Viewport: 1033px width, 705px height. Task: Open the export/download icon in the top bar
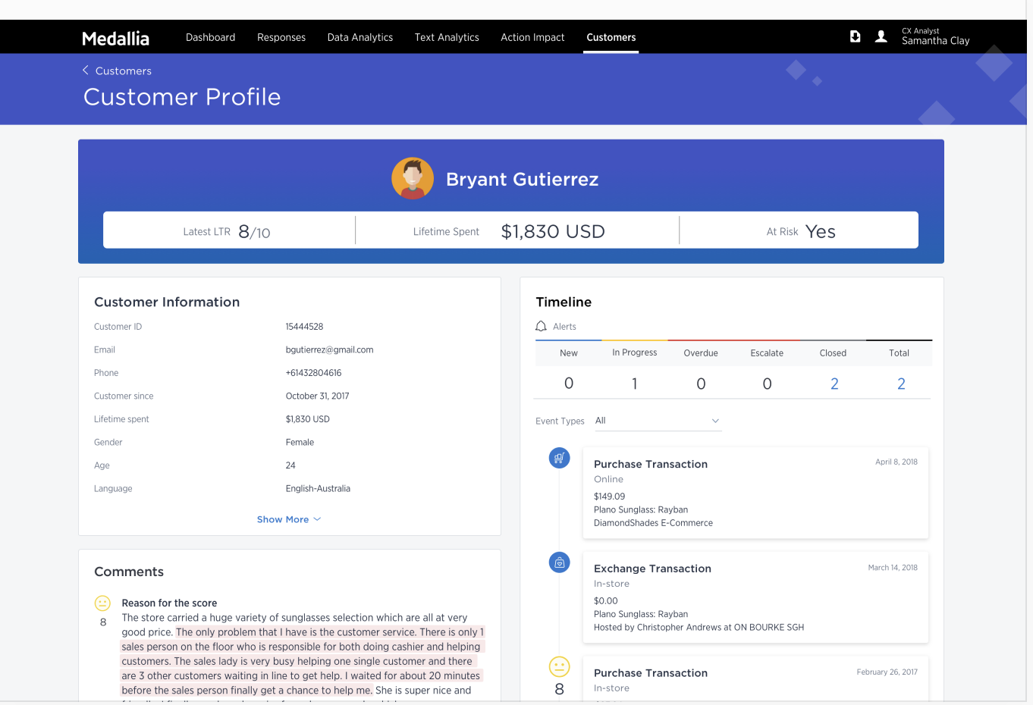856,36
